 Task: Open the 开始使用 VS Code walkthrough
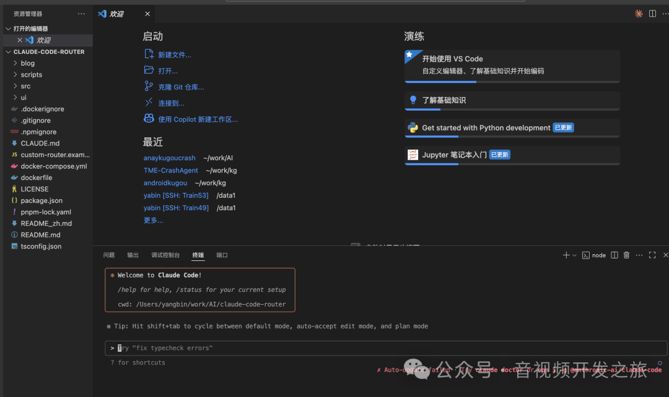(x=512, y=66)
